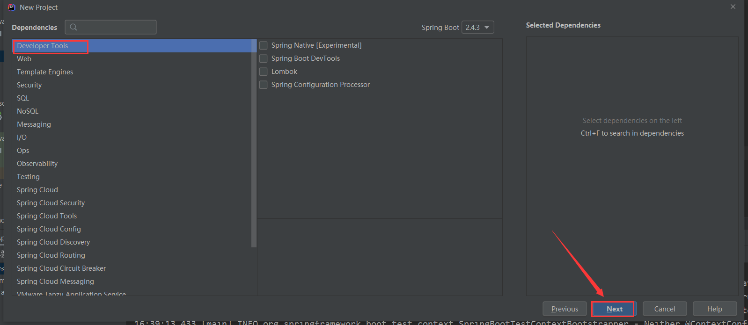Click the Next button
The image size is (748, 325).
point(614,309)
